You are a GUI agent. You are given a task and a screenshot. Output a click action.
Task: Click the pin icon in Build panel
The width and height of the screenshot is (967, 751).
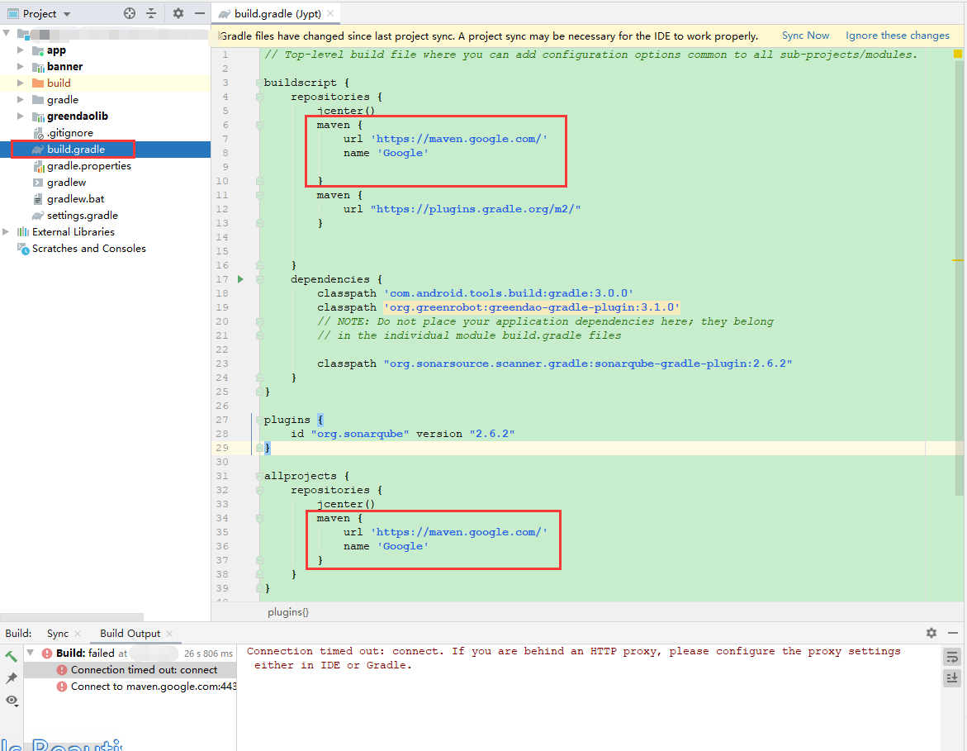coord(11,679)
